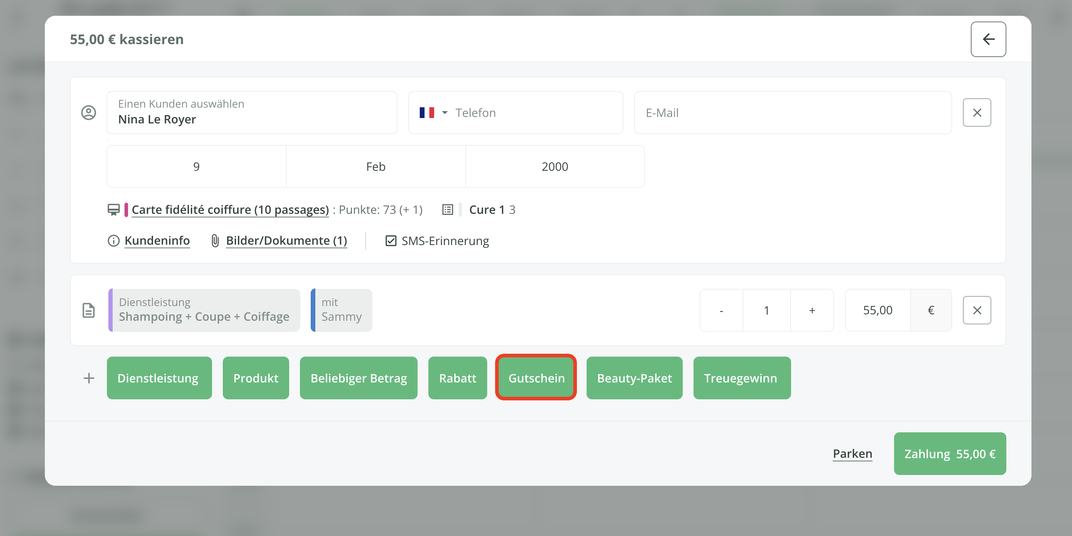The image size is (1072, 536).
Task: Click the loyalty card icon
Action: [x=113, y=209]
